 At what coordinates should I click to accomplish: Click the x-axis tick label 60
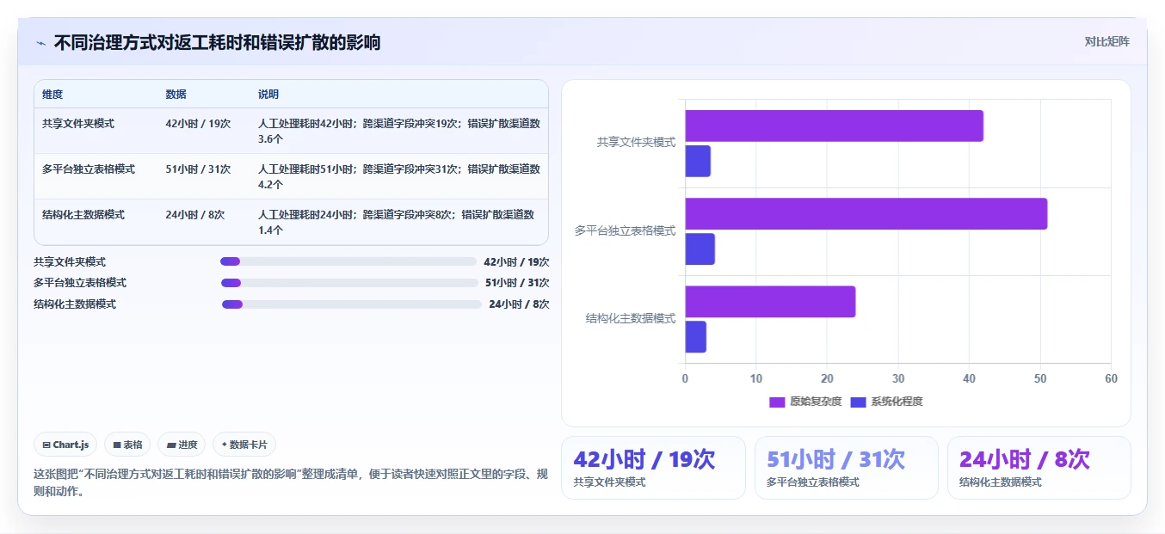tap(1111, 379)
